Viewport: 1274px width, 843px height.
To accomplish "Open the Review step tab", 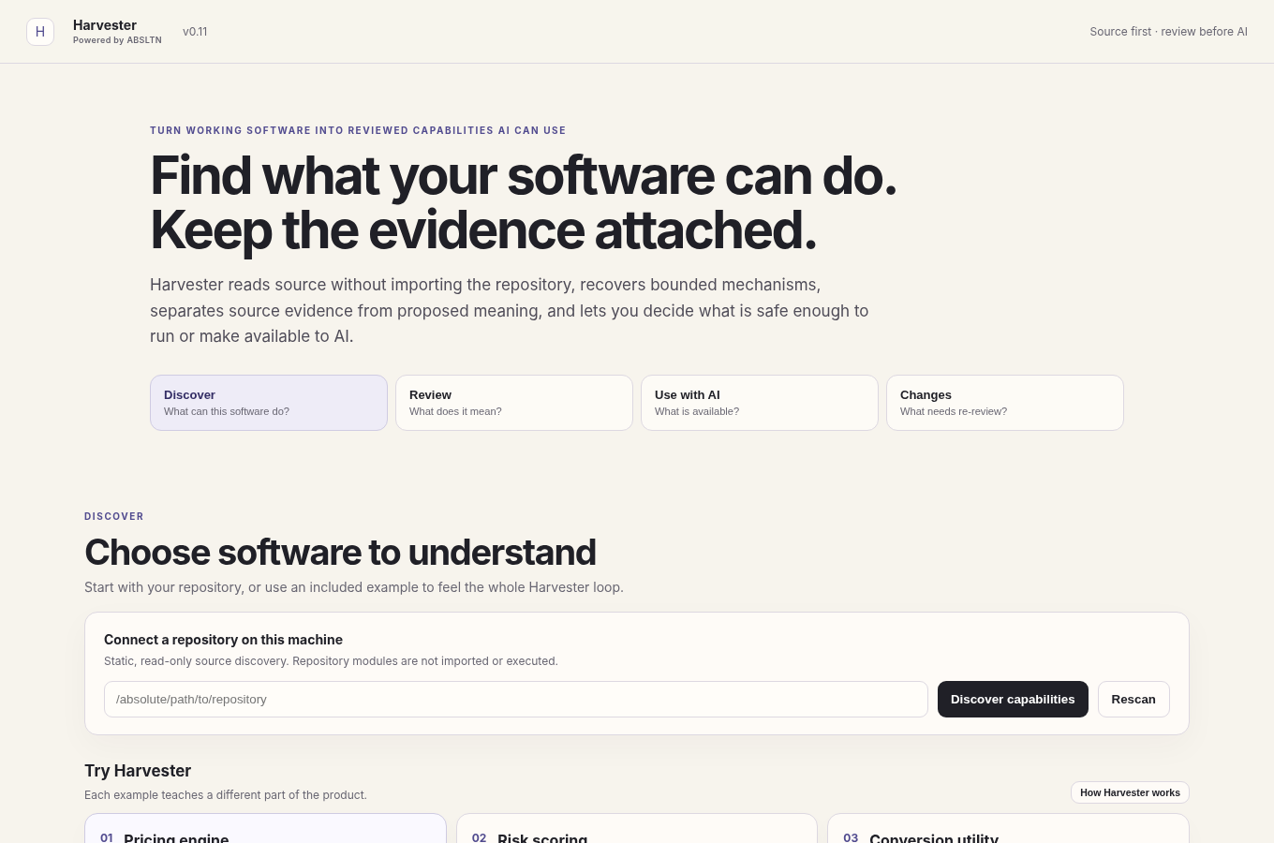I will (514, 403).
